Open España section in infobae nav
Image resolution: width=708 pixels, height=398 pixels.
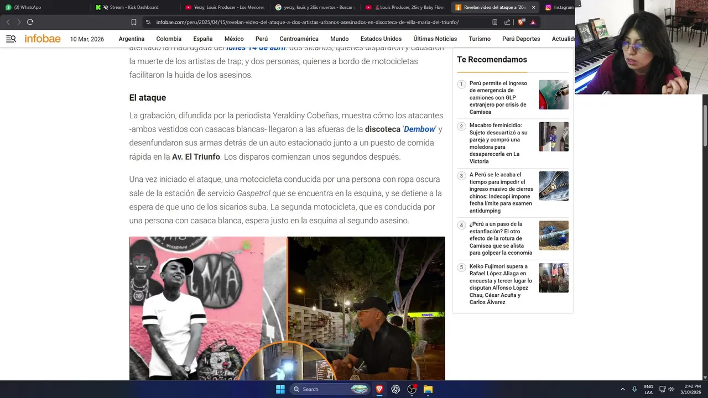[x=203, y=39]
